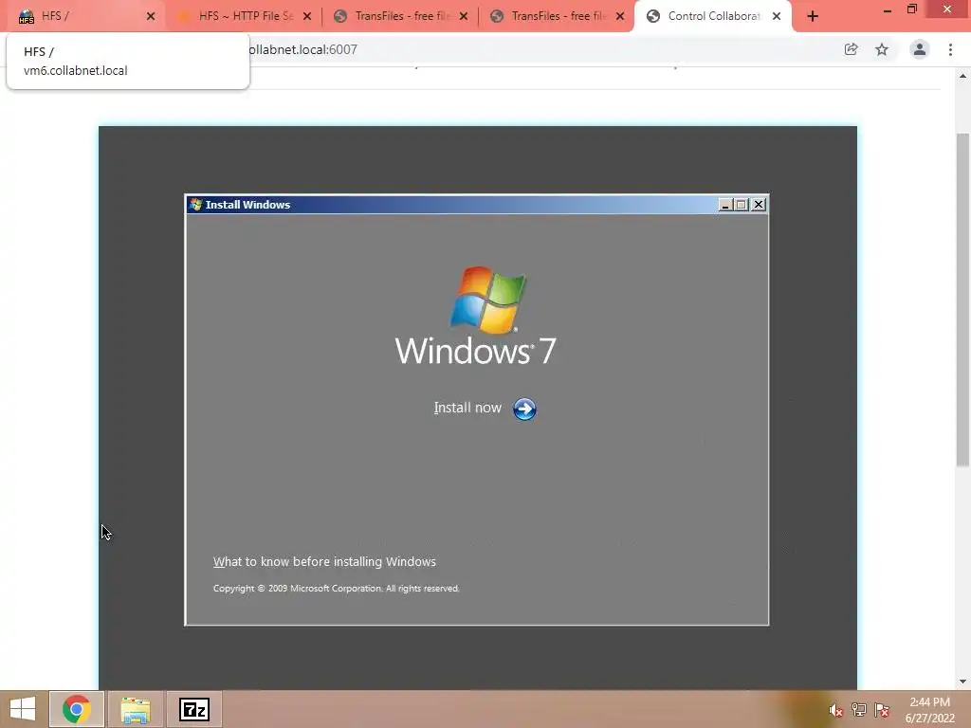
Task: Switch to the HFS ~ HTTP File Server tab
Action: (x=246, y=16)
